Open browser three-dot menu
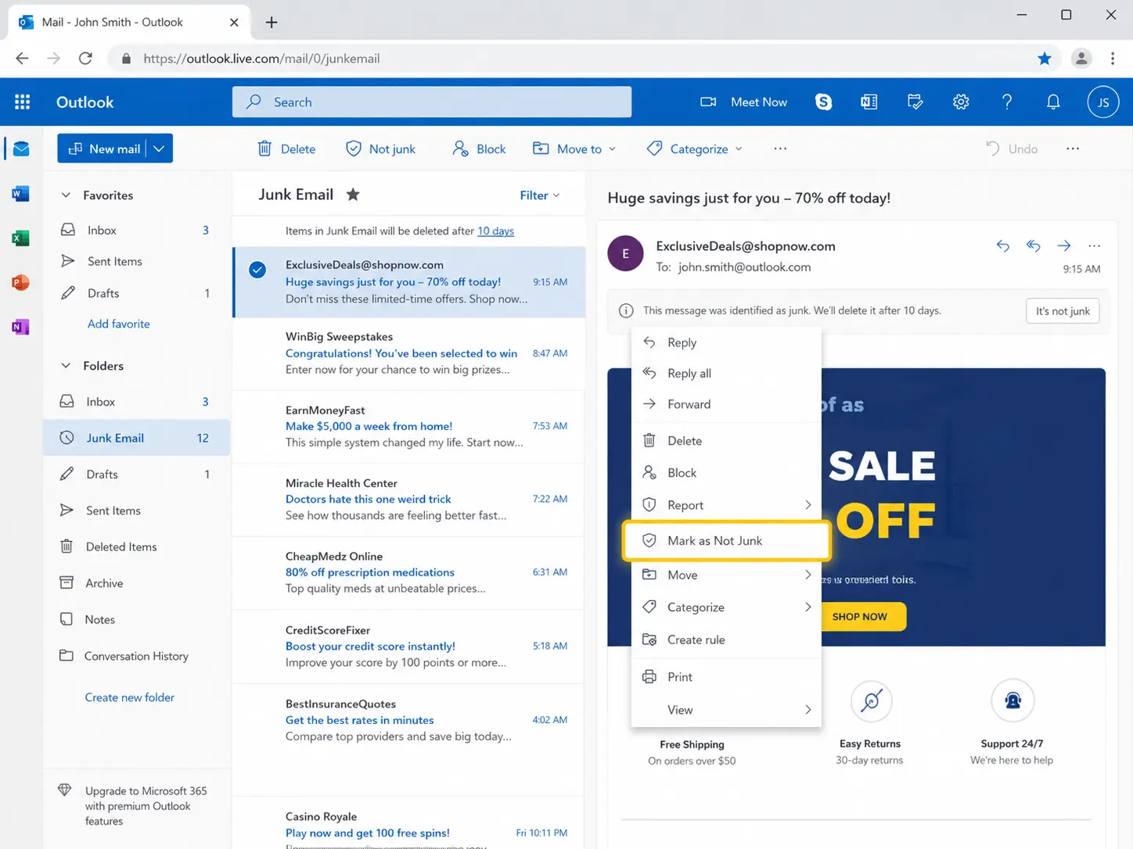Screen dimensions: 1133x849 (x=1113, y=59)
